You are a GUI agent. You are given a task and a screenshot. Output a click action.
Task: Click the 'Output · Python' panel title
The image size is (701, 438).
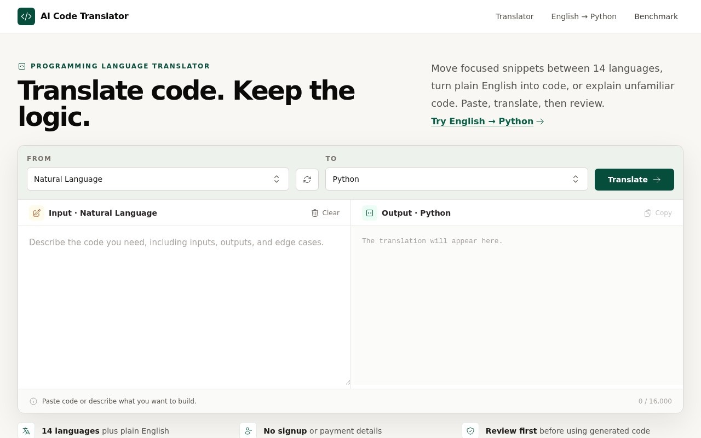tap(416, 213)
